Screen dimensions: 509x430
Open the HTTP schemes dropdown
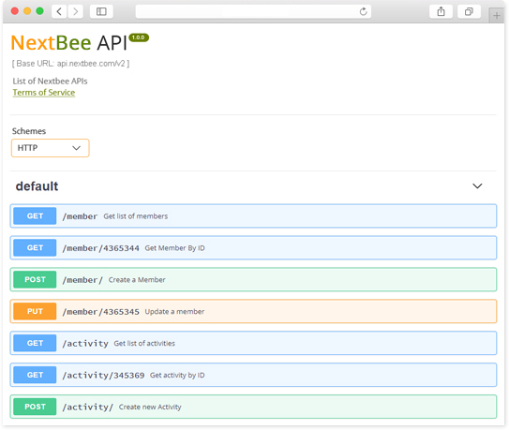coord(51,148)
